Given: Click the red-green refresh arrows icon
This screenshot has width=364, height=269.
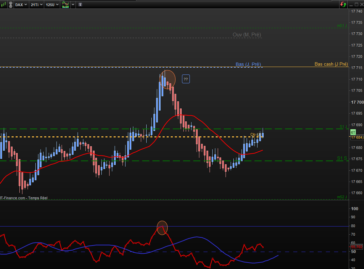Looking at the screenshot, I should click(x=343, y=4).
